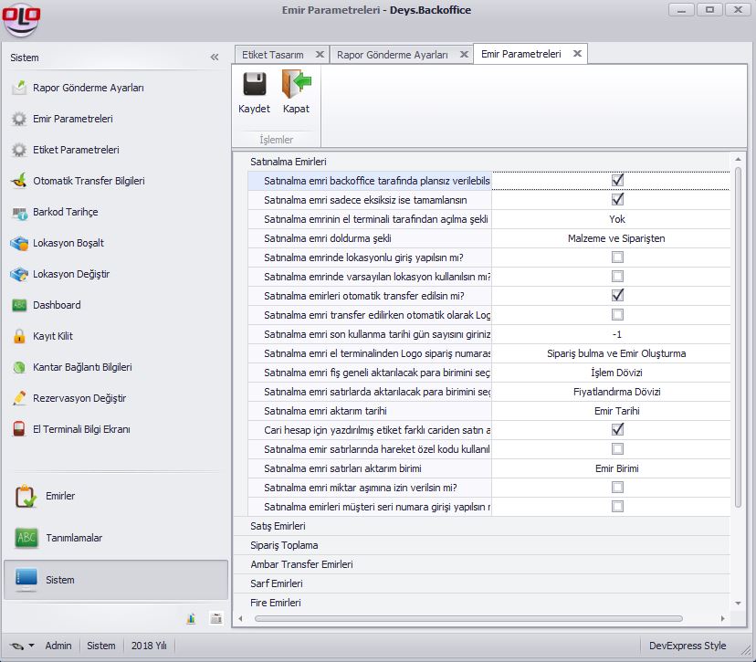Enable 'miktar aşımına izin verilsin mi?' checkbox
756x662 pixels.
point(617,488)
